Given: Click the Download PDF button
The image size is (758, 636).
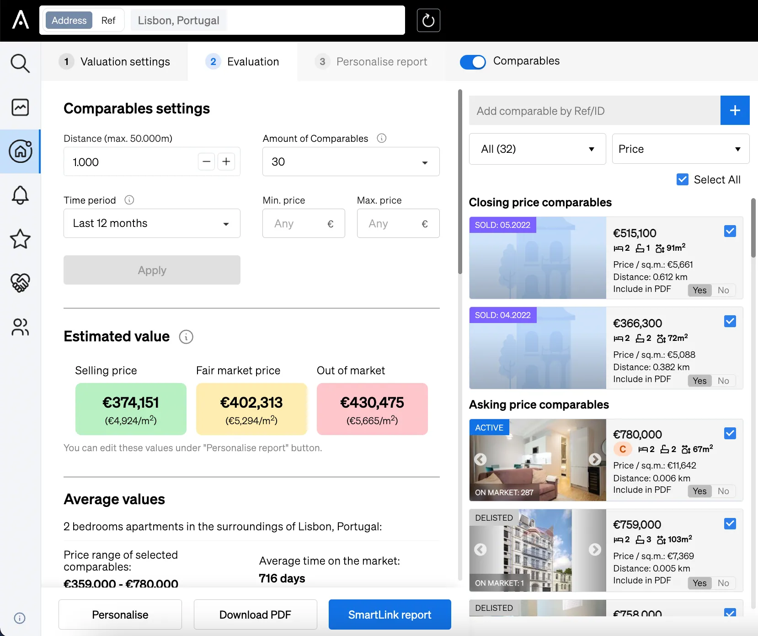Looking at the screenshot, I should tap(255, 614).
